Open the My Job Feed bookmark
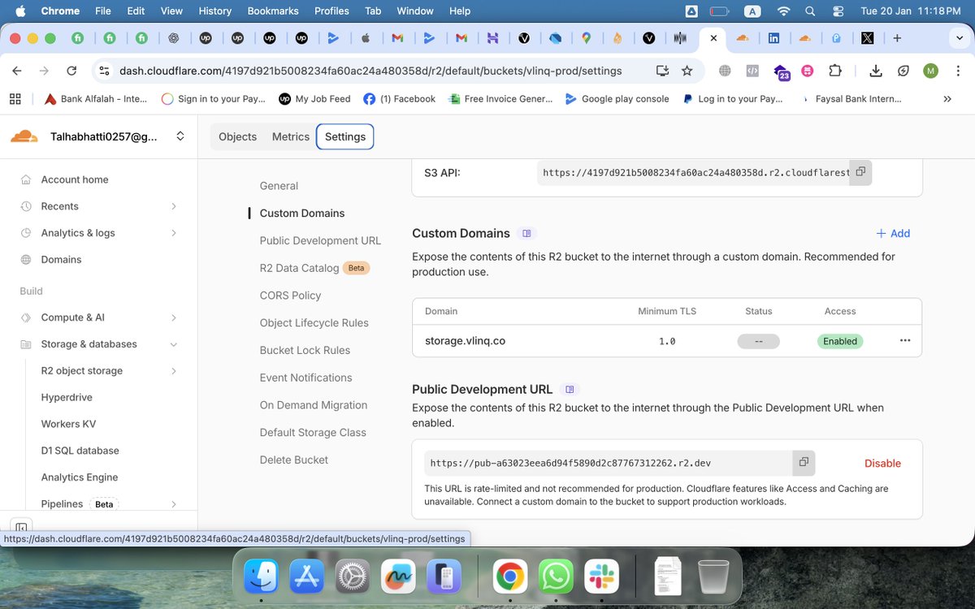The image size is (975, 609). 314,99
